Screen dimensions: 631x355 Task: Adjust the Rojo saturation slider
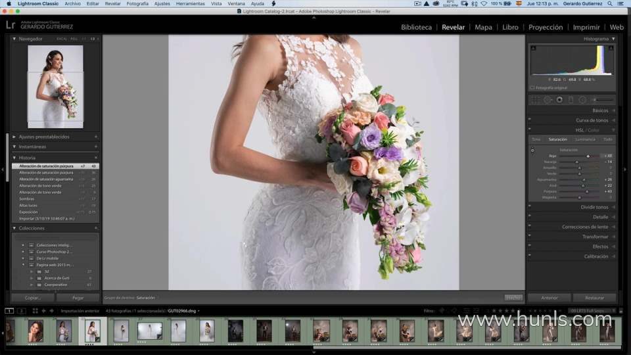[588, 156]
